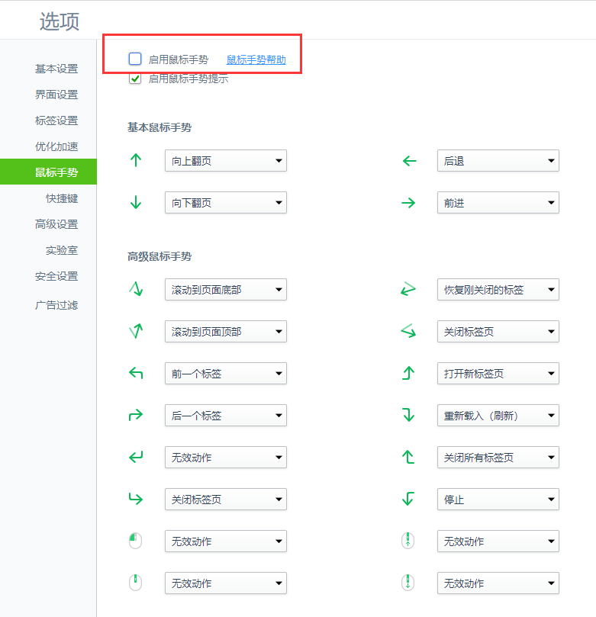Click the gesture icon beside the 停止 dropdown
Screen dimensions: 596x617
[x=408, y=500]
